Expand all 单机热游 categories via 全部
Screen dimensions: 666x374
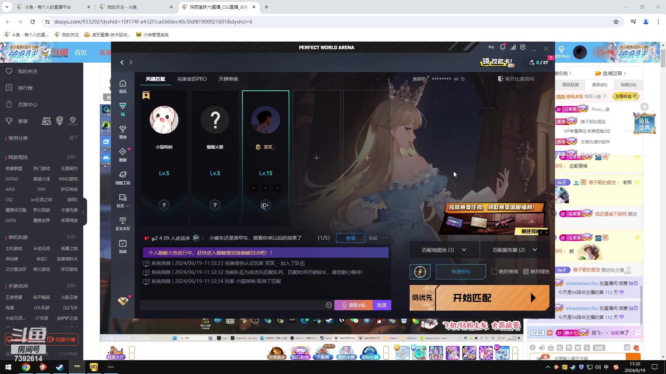coord(72,237)
